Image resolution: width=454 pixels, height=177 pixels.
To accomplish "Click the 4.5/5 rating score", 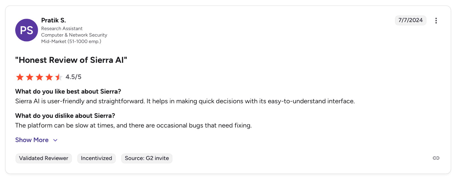I will (x=73, y=77).
